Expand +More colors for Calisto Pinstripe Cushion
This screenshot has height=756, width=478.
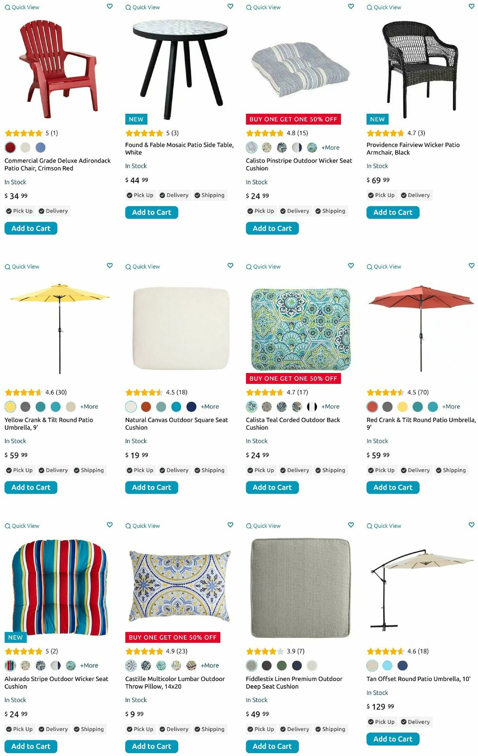coord(330,148)
